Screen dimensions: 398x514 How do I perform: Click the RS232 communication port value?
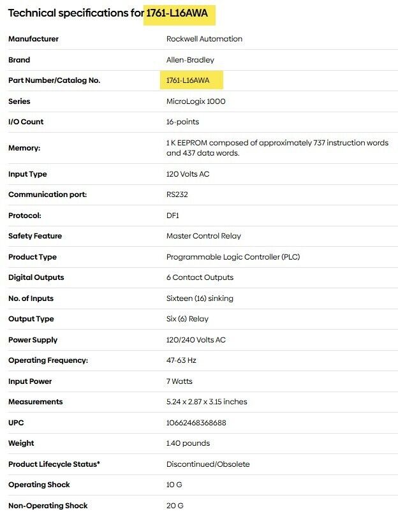pyautogui.click(x=178, y=195)
